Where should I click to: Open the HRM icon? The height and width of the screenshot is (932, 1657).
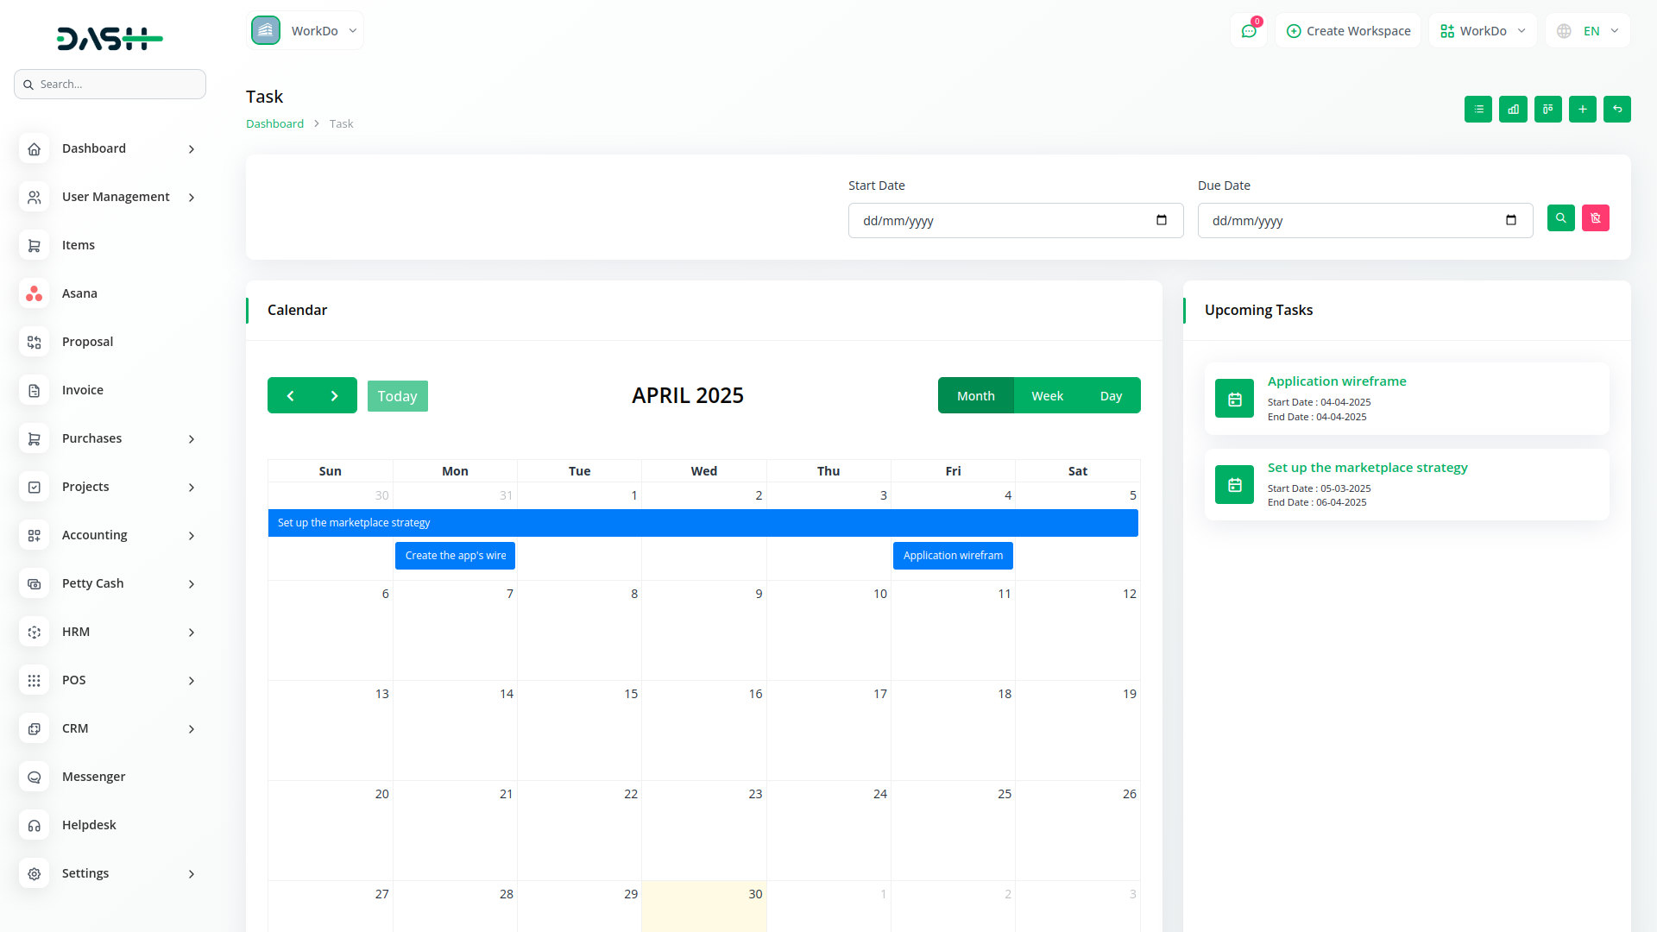coord(34,632)
